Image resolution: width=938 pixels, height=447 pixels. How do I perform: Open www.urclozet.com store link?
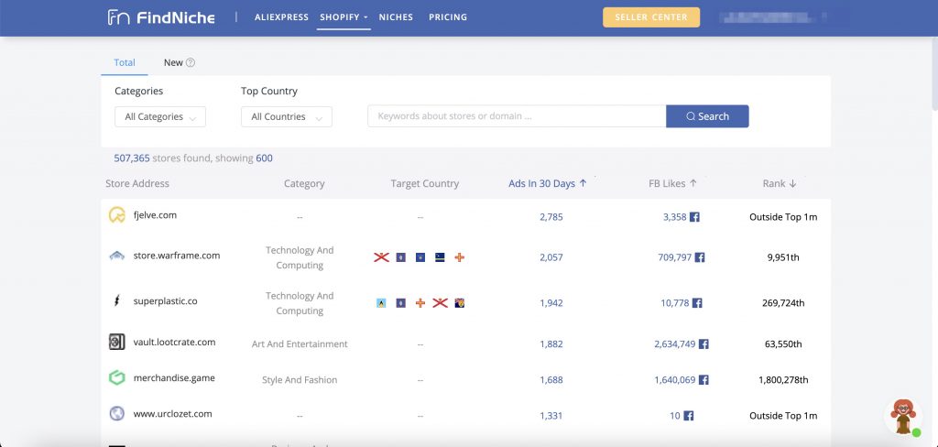[x=172, y=413]
